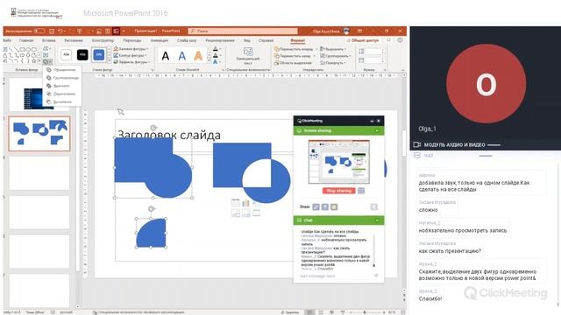Screen dimensions: 561x315
Task: Click the Alt Text (Замещающий текст) icon
Action: (x=248, y=52)
